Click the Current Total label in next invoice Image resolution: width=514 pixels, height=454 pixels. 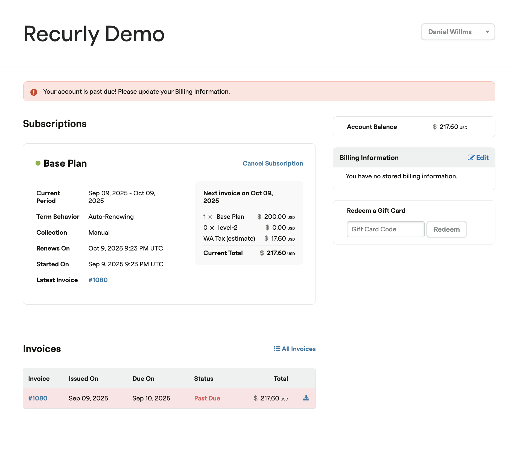pos(223,253)
